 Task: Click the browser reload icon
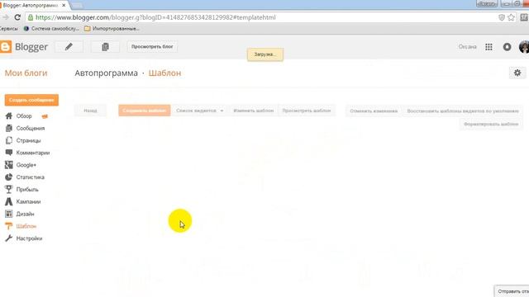17,17
